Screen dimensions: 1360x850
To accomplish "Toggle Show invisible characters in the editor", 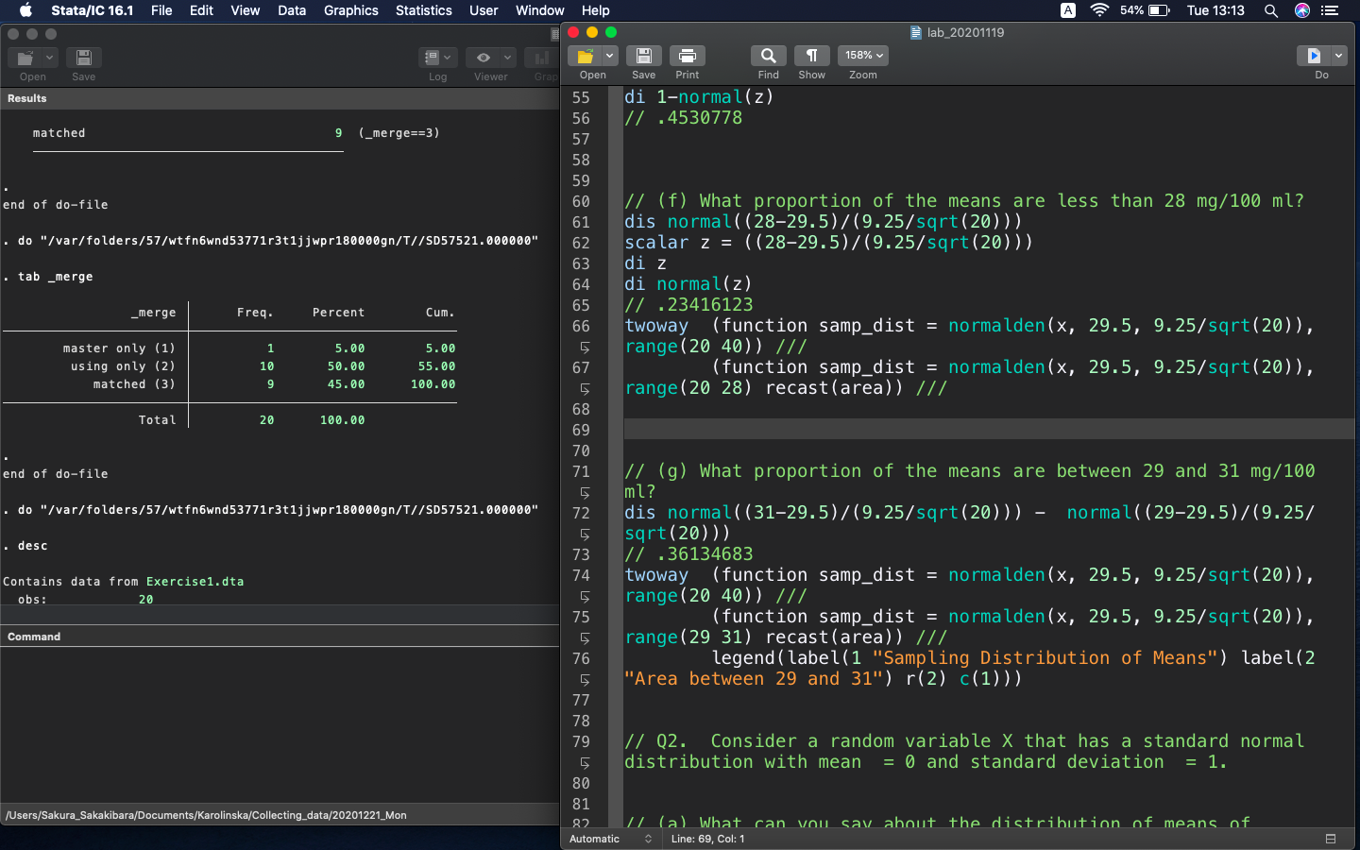I will (x=812, y=56).
